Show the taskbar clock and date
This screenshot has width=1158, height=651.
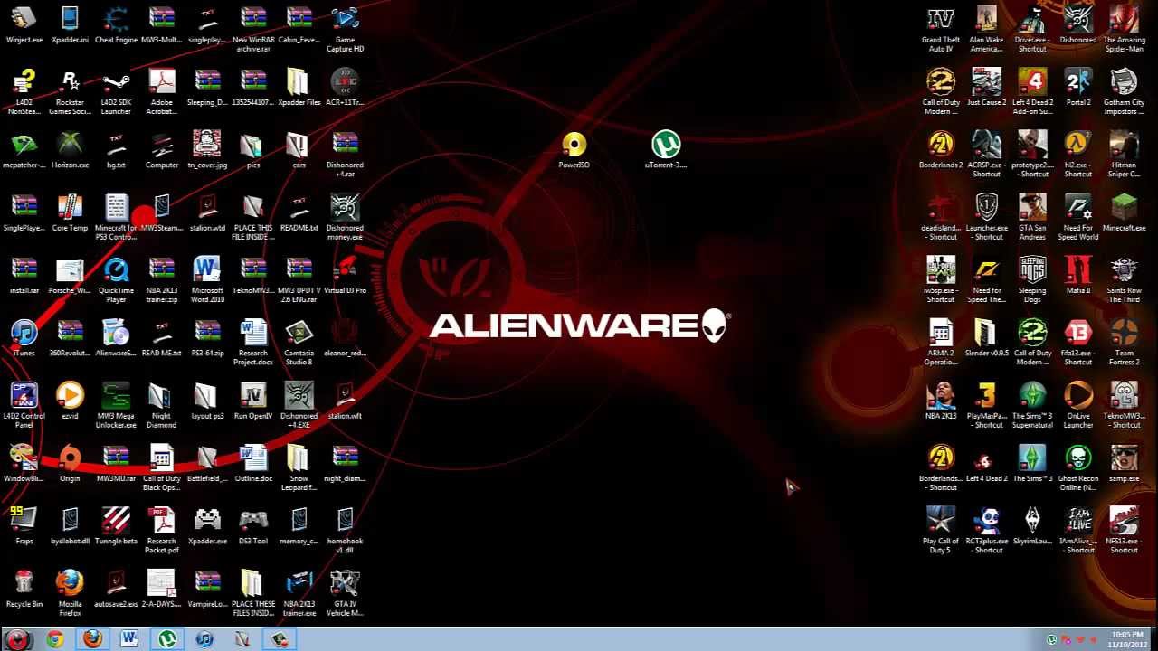click(x=1127, y=639)
